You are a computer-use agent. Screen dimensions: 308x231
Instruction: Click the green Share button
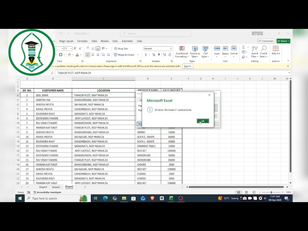pos(283,41)
